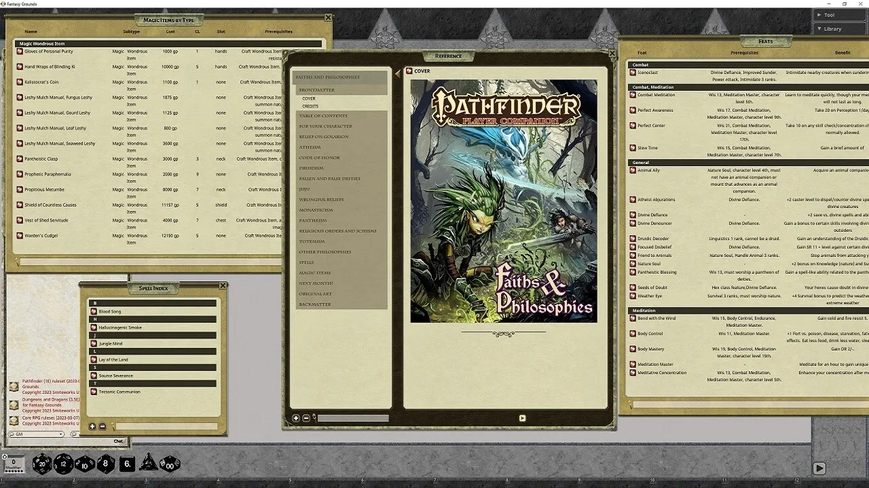869x488 pixels.
Task: Select Cover page under Frontmatter
Action: (x=309, y=98)
